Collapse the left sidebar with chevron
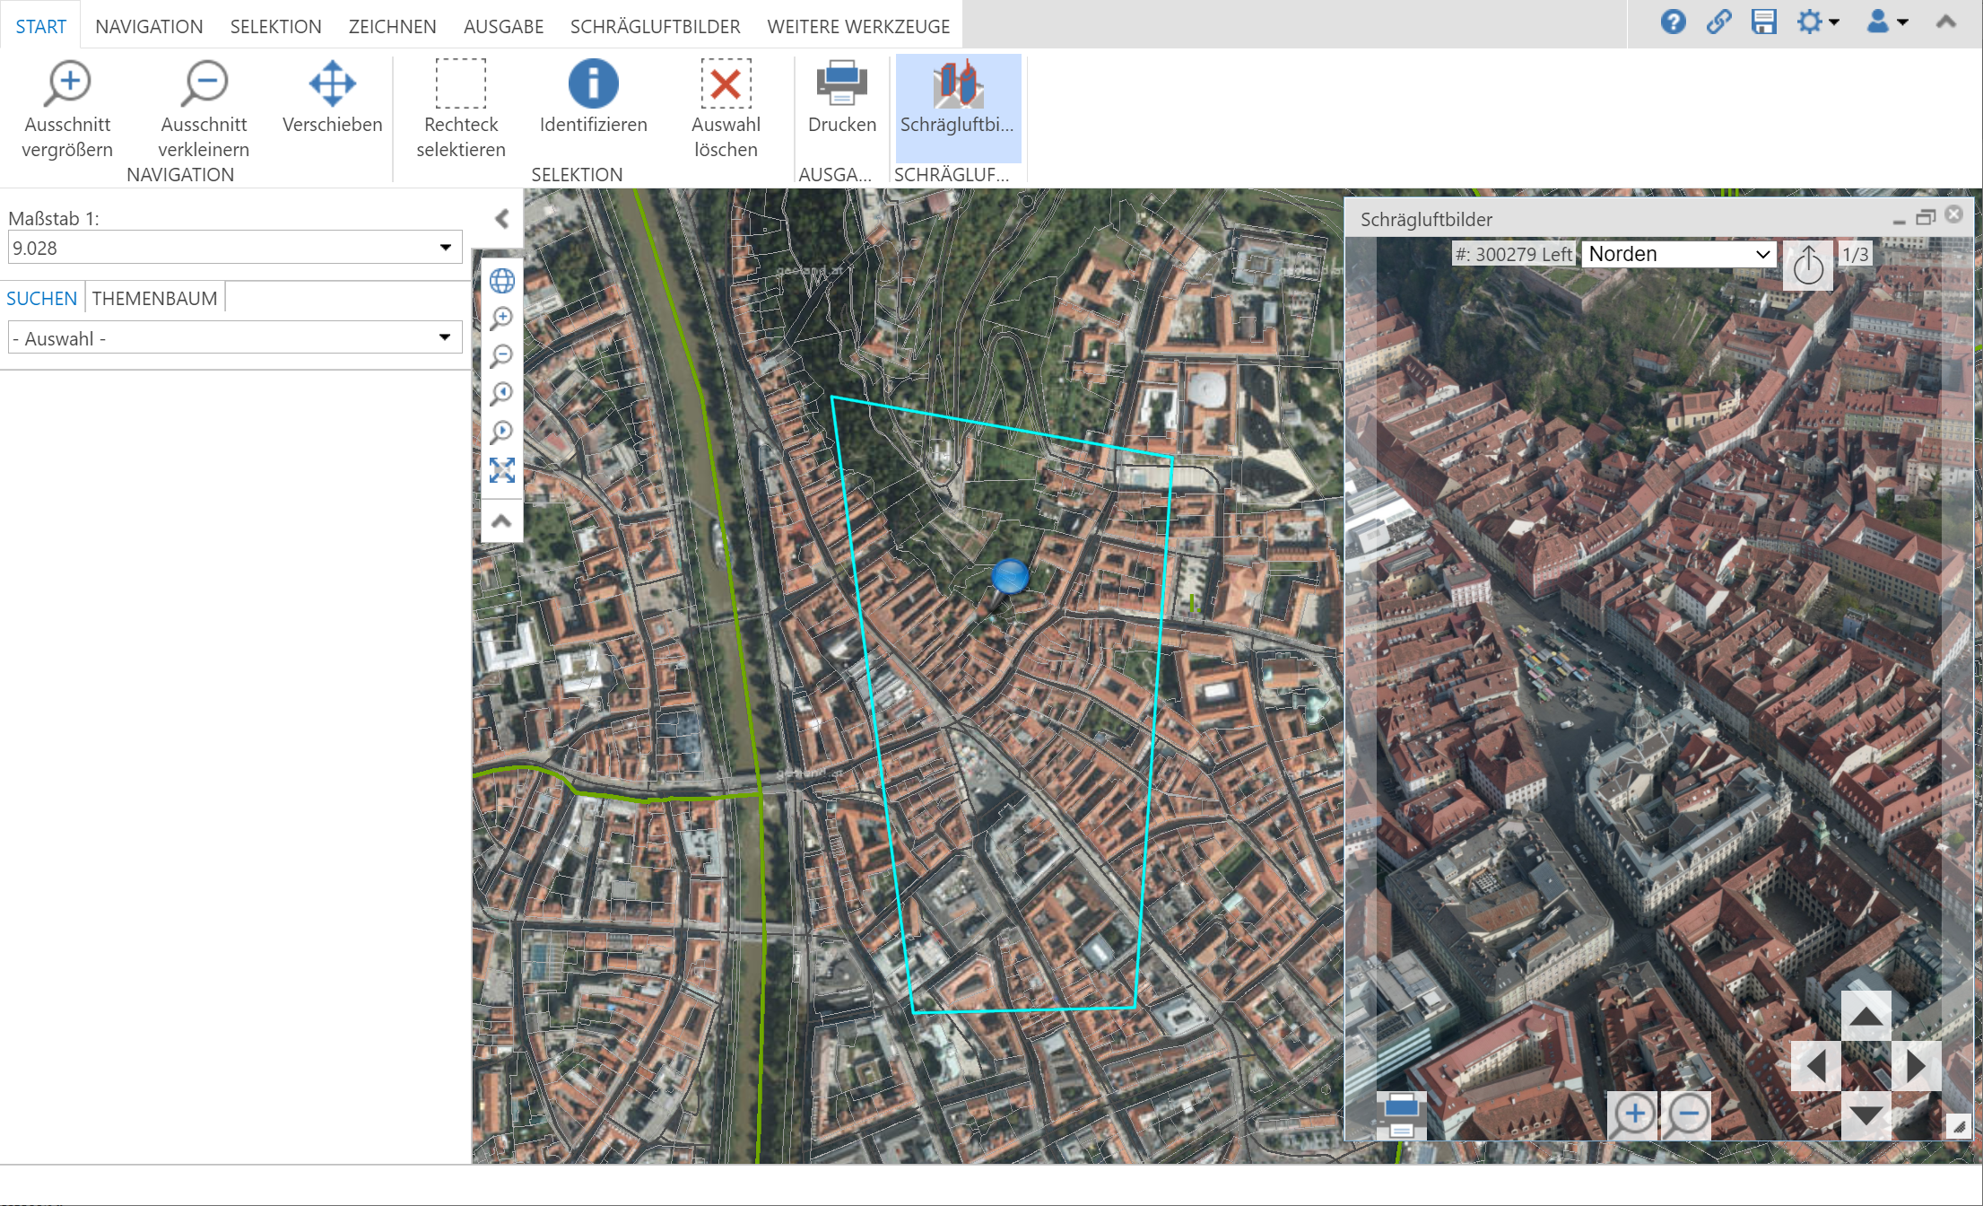The width and height of the screenshot is (1983, 1206). click(502, 218)
